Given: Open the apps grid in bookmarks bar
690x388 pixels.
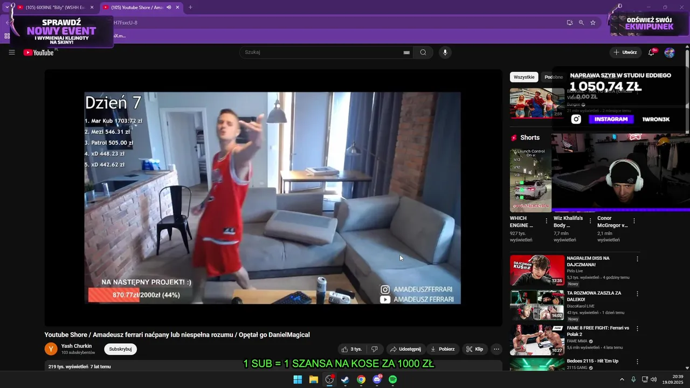Looking at the screenshot, I should tap(7, 36).
